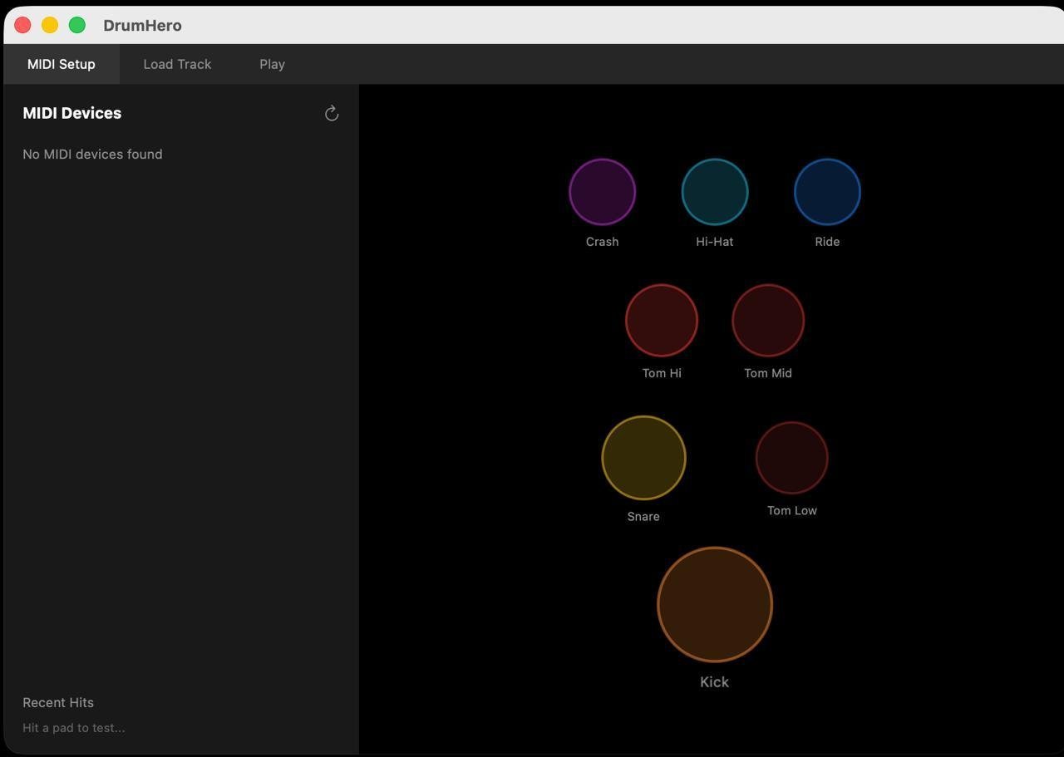Hit the Tom Low pad
This screenshot has height=757, width=1064.
coord(791,458)
